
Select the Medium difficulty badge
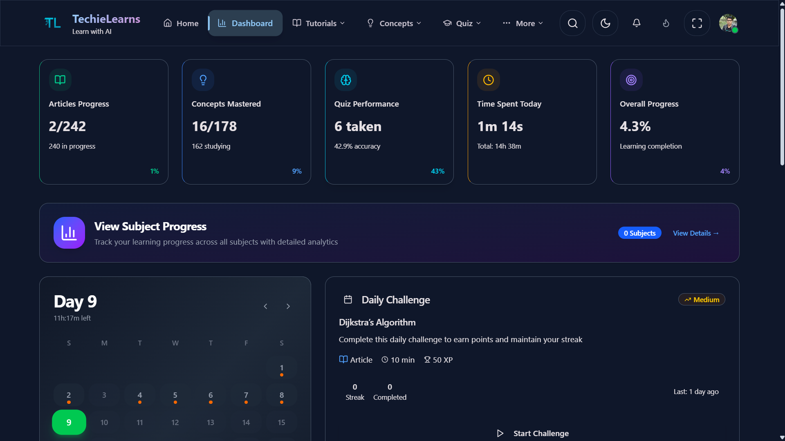click(x=701, y=299)
